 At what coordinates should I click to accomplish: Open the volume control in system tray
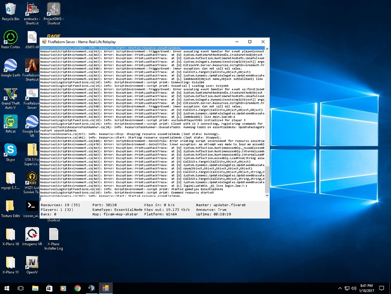[x=354, y=288]
